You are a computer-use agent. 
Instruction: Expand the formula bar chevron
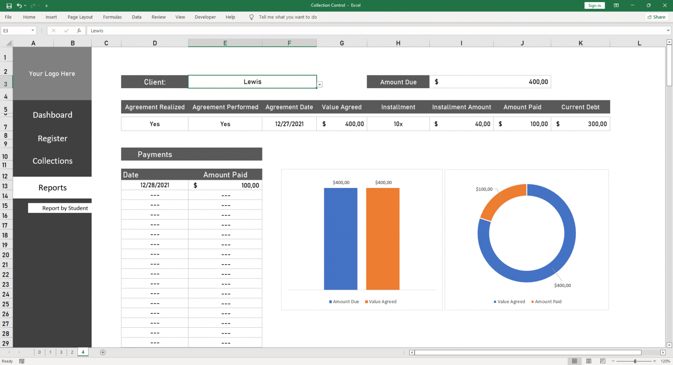(x=668, y=31)
